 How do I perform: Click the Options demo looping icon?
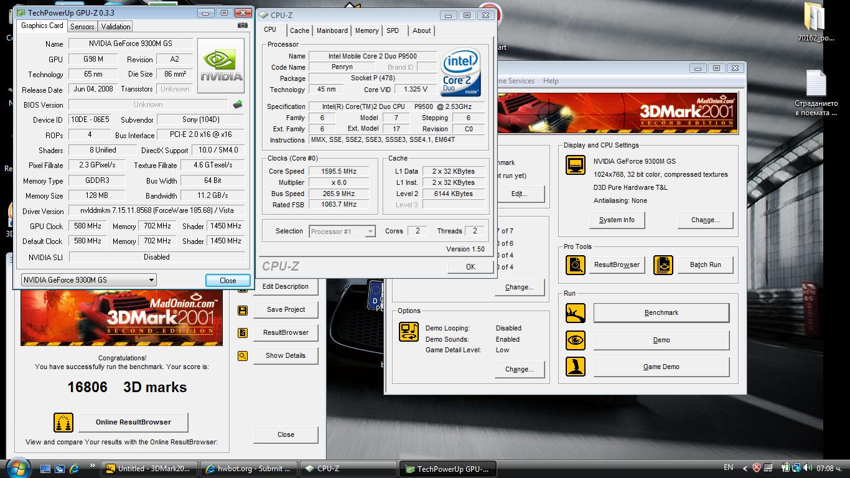[x=409, y=332]
